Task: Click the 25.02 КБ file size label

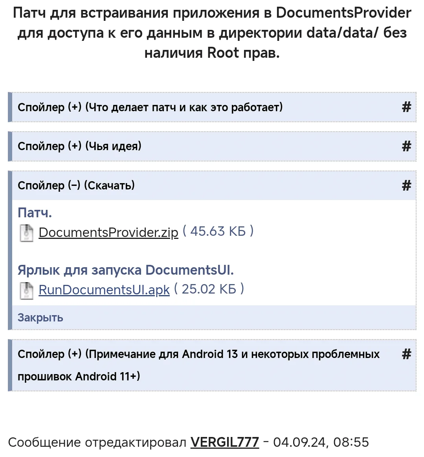Action: coord(209,289)
